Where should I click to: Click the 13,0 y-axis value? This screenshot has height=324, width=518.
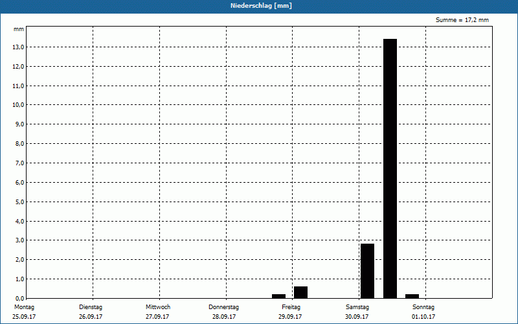point(18,47)
